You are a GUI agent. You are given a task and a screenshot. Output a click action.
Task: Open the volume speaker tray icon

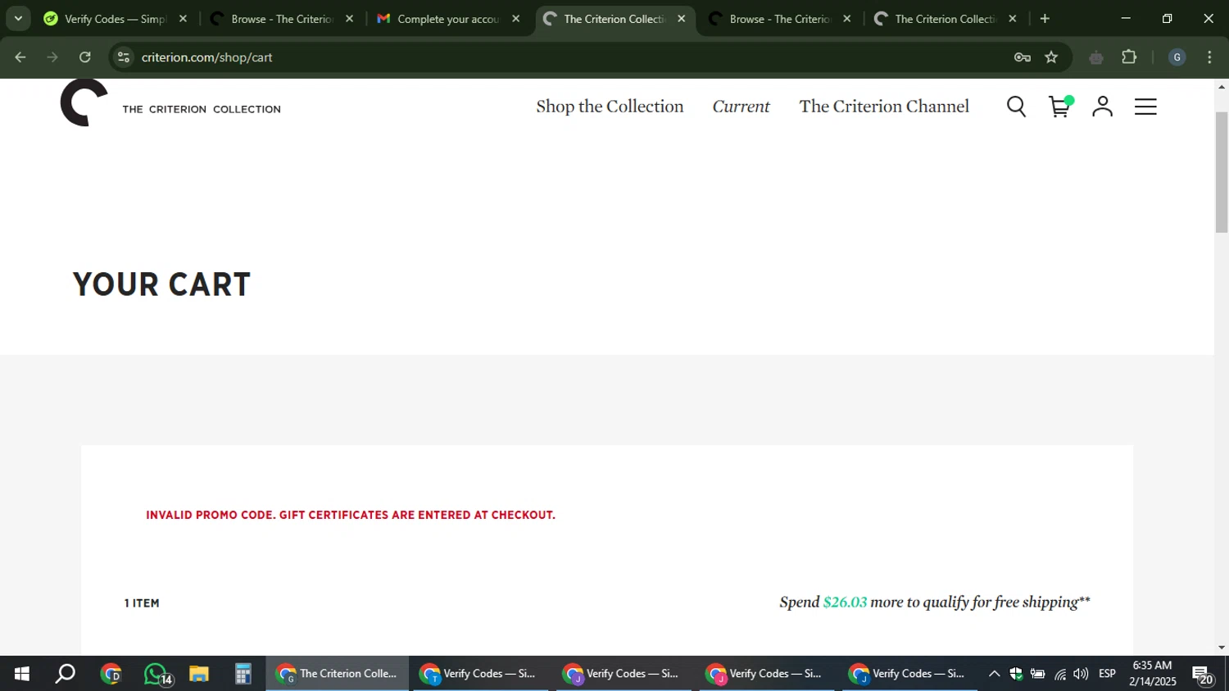tap(1081, 674)
